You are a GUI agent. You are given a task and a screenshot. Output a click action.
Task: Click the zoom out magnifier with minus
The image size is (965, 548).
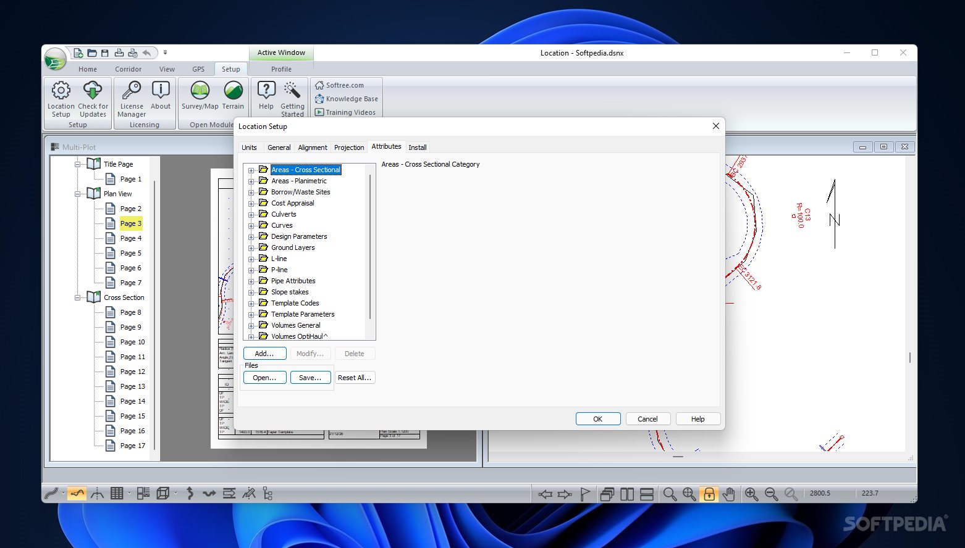click(x=771, y=494)
